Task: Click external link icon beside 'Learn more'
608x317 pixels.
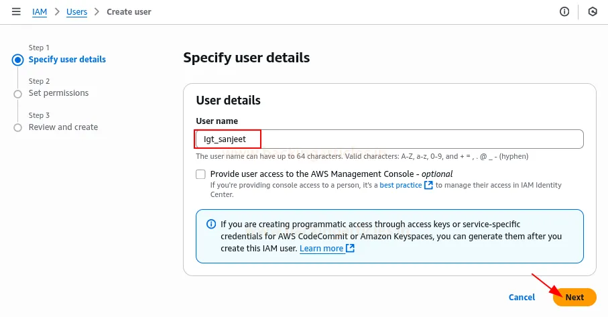Action: (x=350, y=249)
